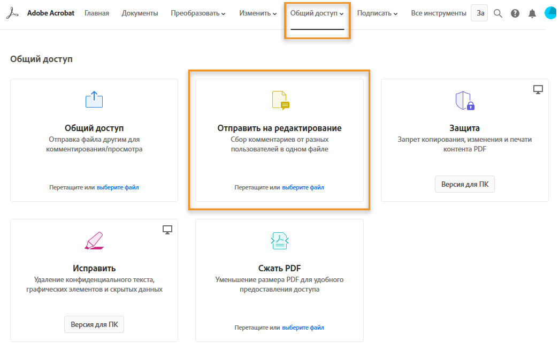Click выберите файл link in Сжать PDF card
559x358 pixels.
tap(303, 327)
